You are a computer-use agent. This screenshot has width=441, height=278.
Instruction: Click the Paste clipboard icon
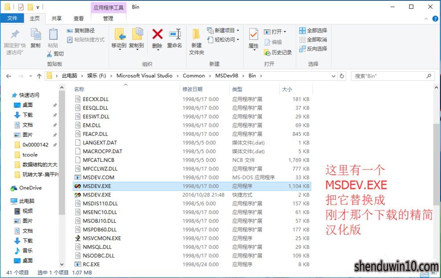tap(53, 34)
